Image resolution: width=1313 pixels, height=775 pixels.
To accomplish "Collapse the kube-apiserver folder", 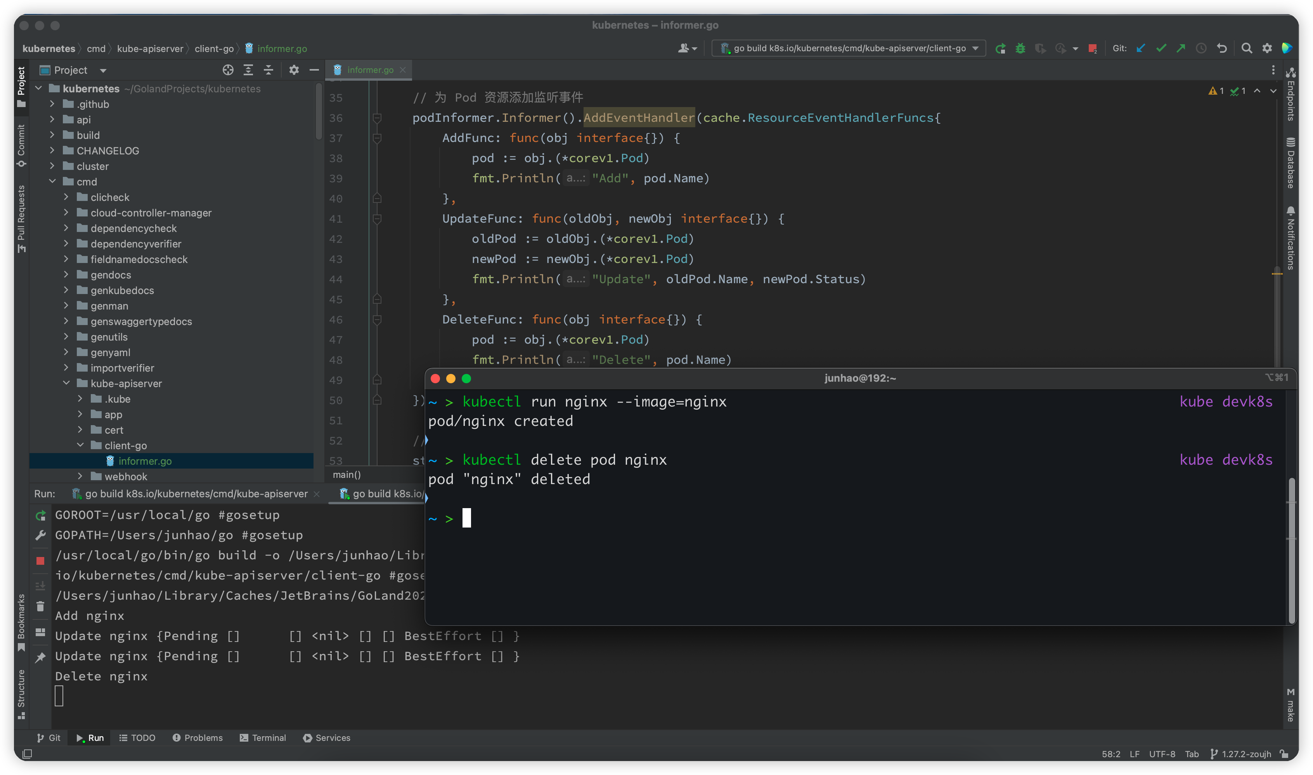I will [66, 383].
